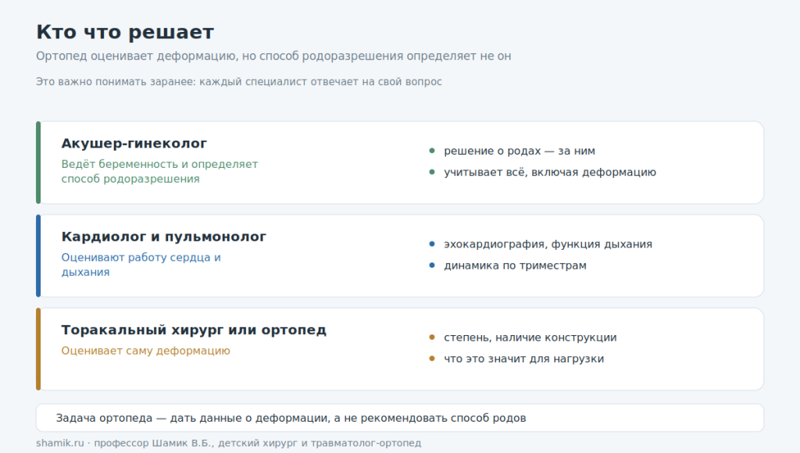
Task: Click the bullet 'степень, наличие конструкции'
Action: coord(530,337)
